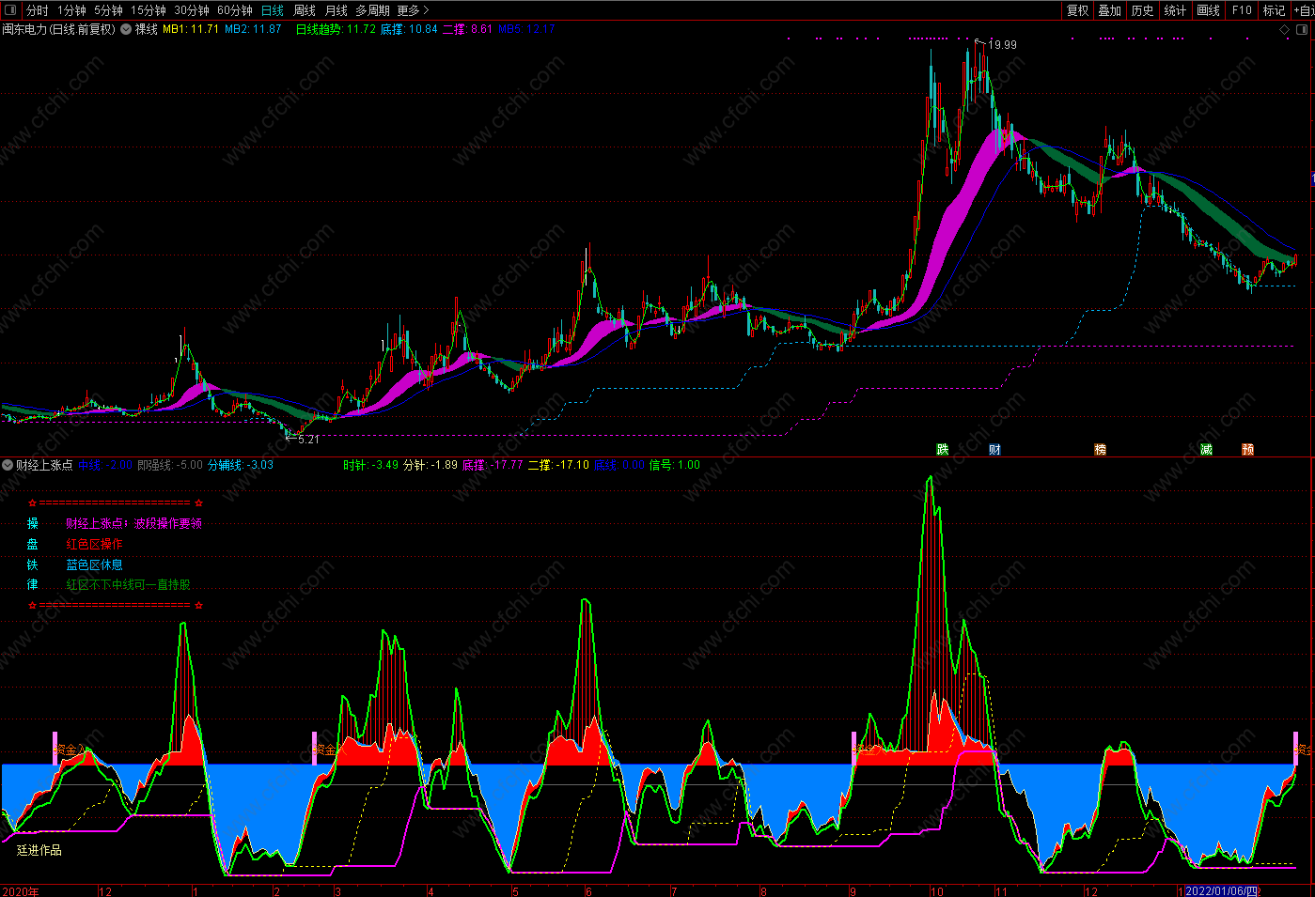The height and width of the screenshot is (897, 1315).
Task: Click MB1: 11.71 value label
Action: [x=191, y=29]
